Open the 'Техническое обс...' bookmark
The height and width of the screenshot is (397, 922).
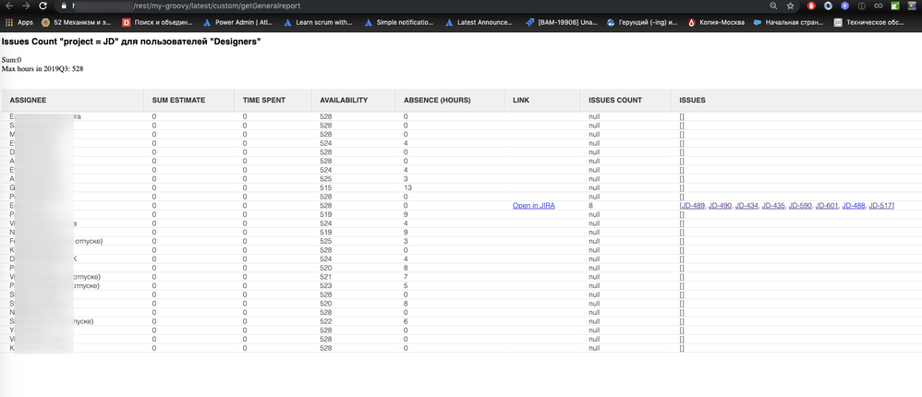click(x=869, y=23)
